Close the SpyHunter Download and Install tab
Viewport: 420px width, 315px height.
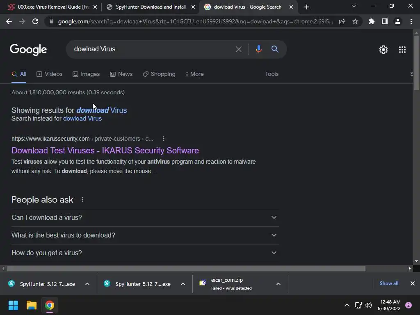(193, 7)
